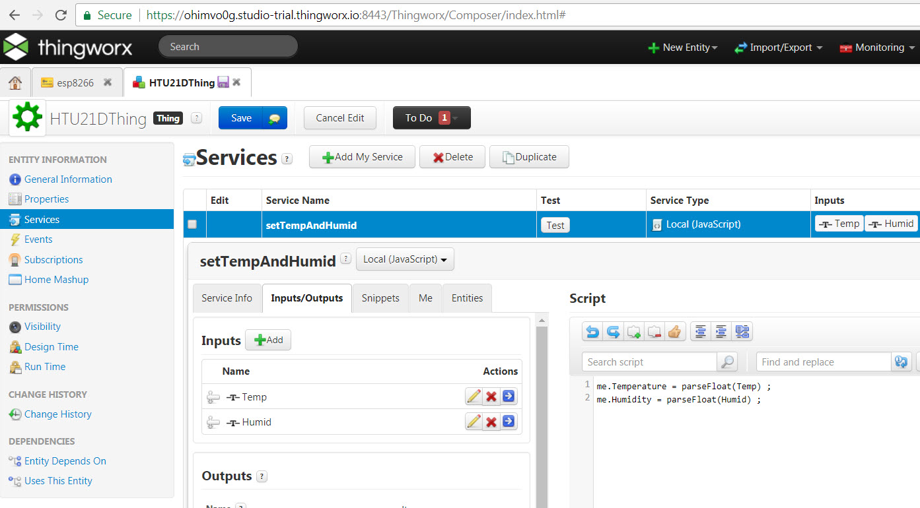Open the To Do dropdown
Viewport: 920px width, 508px height.
tap(432, 118)
